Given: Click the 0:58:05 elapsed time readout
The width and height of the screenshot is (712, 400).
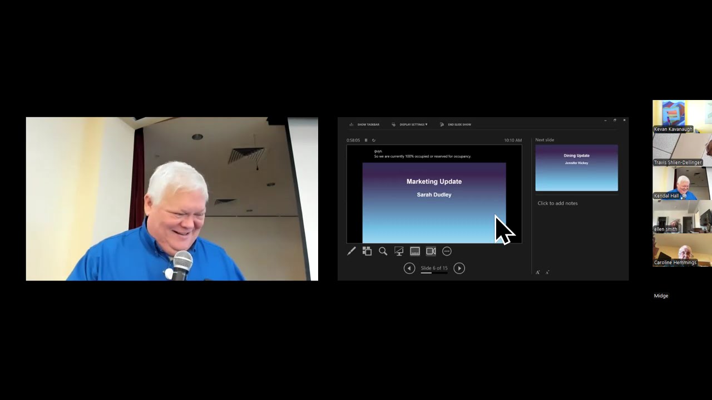Looking at the screenshot, I should click(353, 141).
